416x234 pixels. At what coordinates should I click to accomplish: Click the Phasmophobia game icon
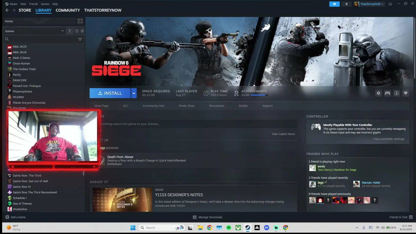click(10, 92)
